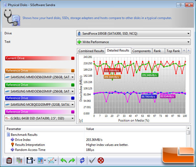Open the green reference drive SAMSUNG dropdown
Image resolution: width=196 pixels, height=167 pixels.
click(x=40, y=91)
